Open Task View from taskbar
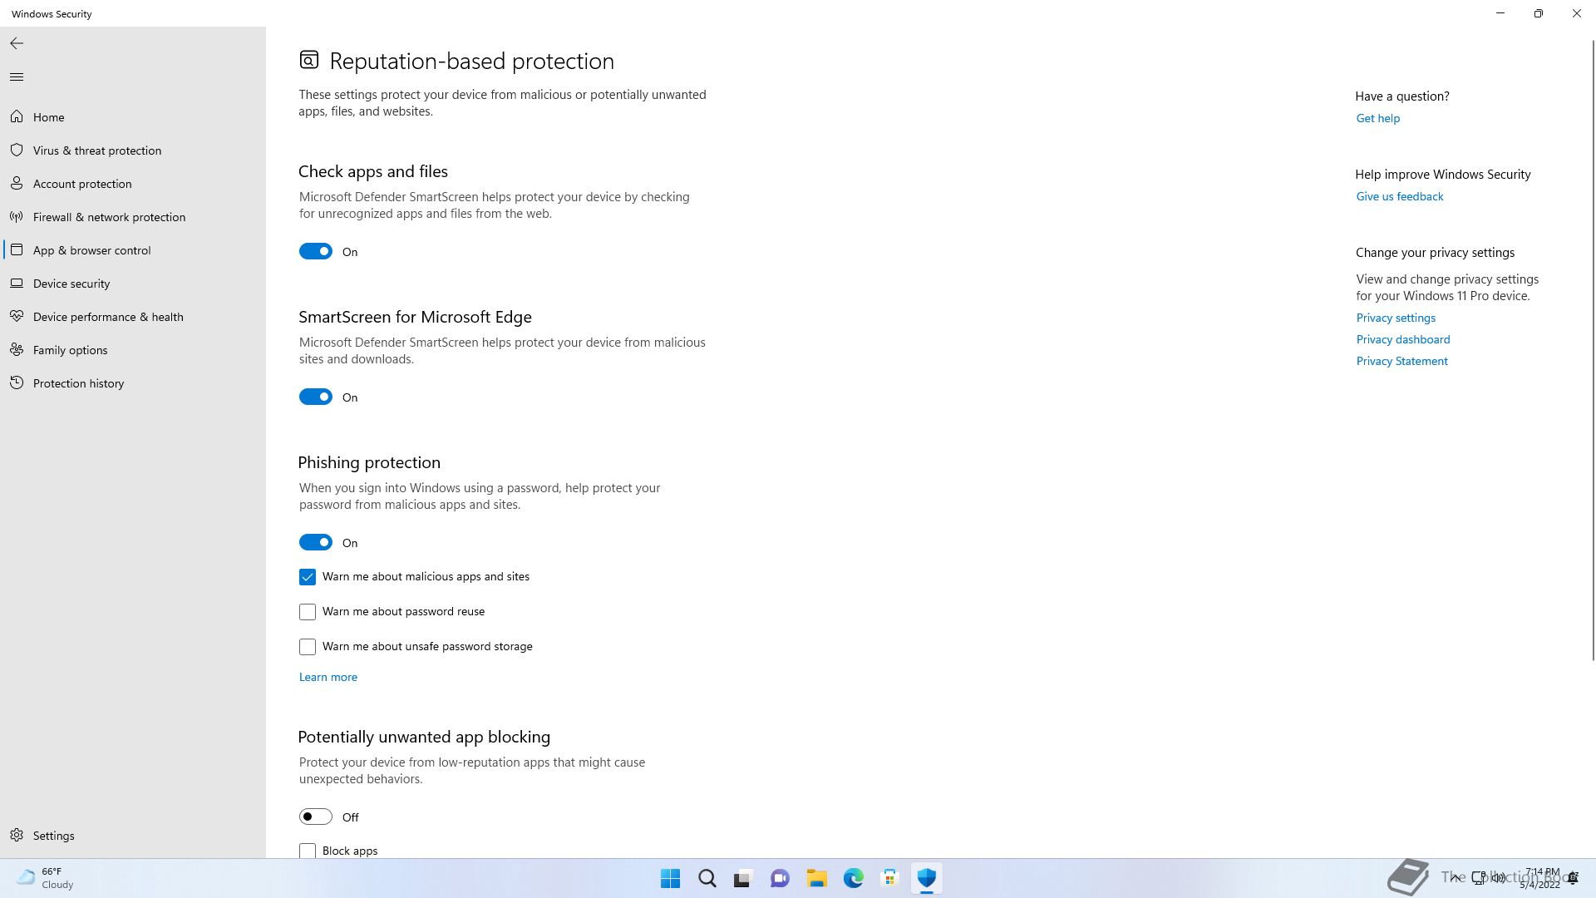The image size is (1596, 898). (x=743, y=878)
